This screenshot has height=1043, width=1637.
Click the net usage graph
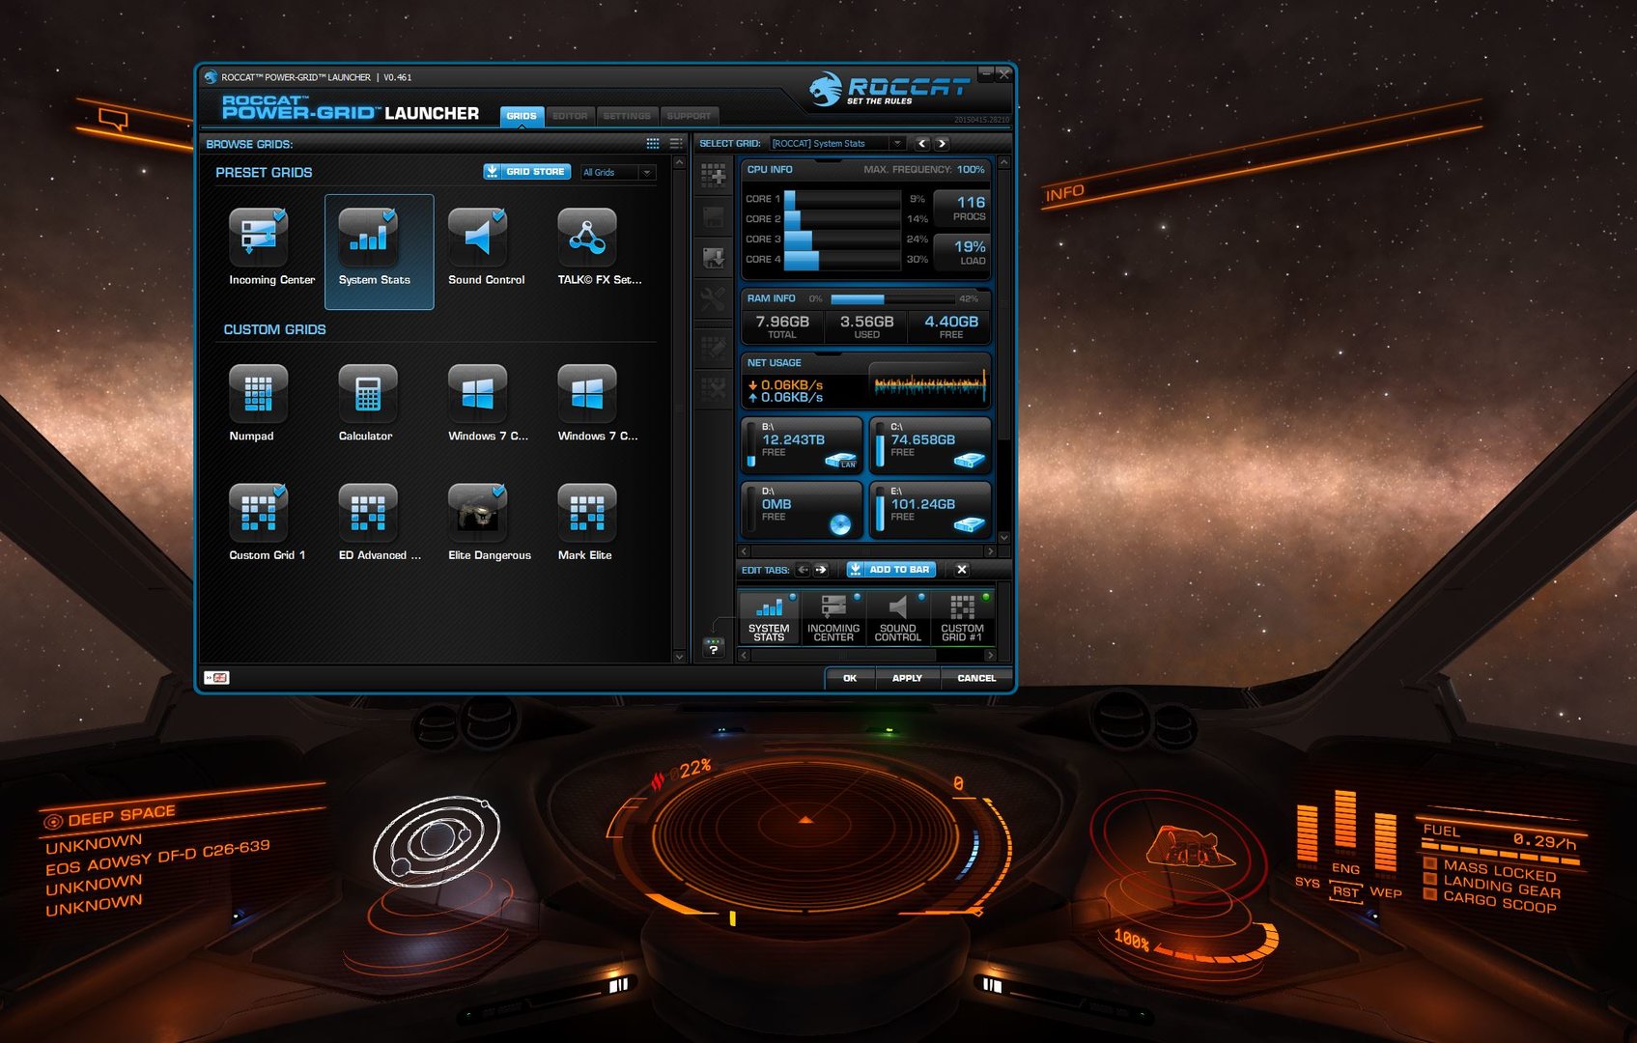(x=929, y=383)
